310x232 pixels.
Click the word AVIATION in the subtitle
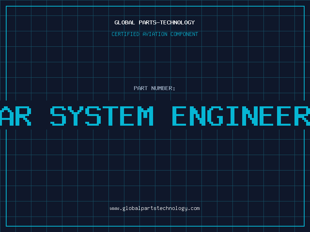(155, 34)
